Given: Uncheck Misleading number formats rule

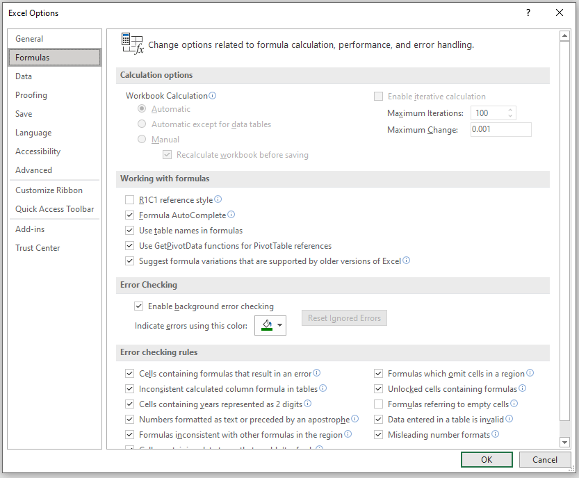Looking at the screenshot, I should click(x=379, y=435).
